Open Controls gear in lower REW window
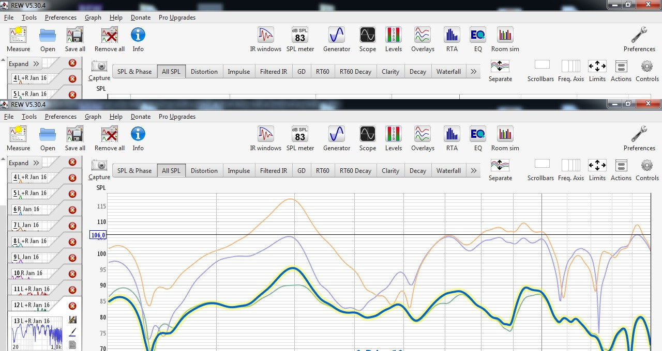Viewport: 662px width, 351px height. click(x=647, y=165)
